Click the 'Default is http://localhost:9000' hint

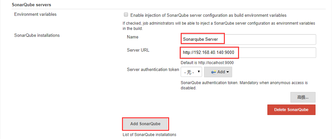207,63
